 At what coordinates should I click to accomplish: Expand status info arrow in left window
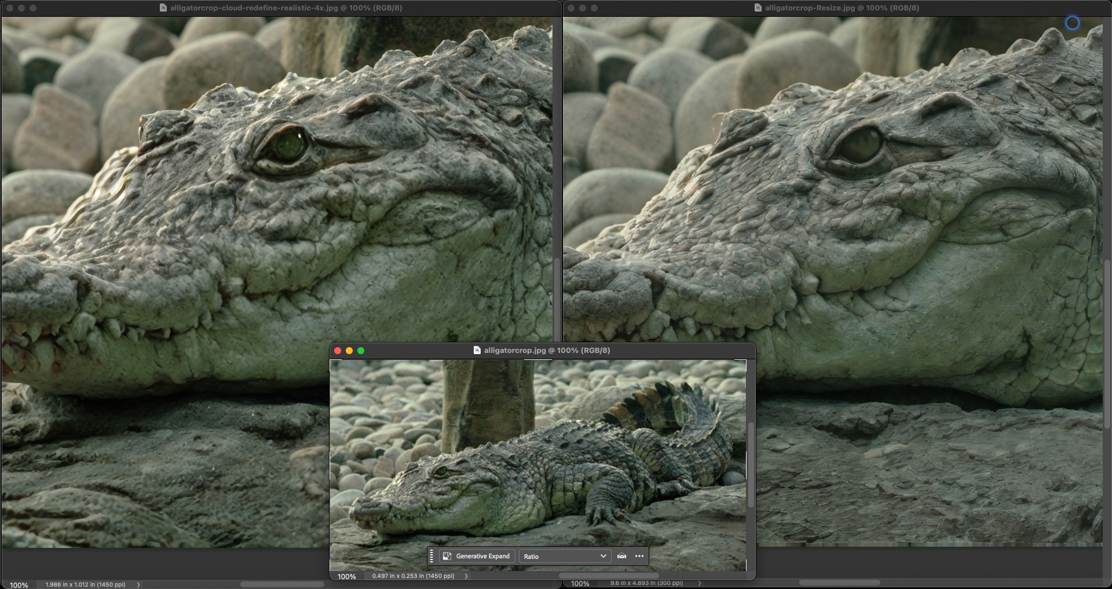[x=138, y=584]
